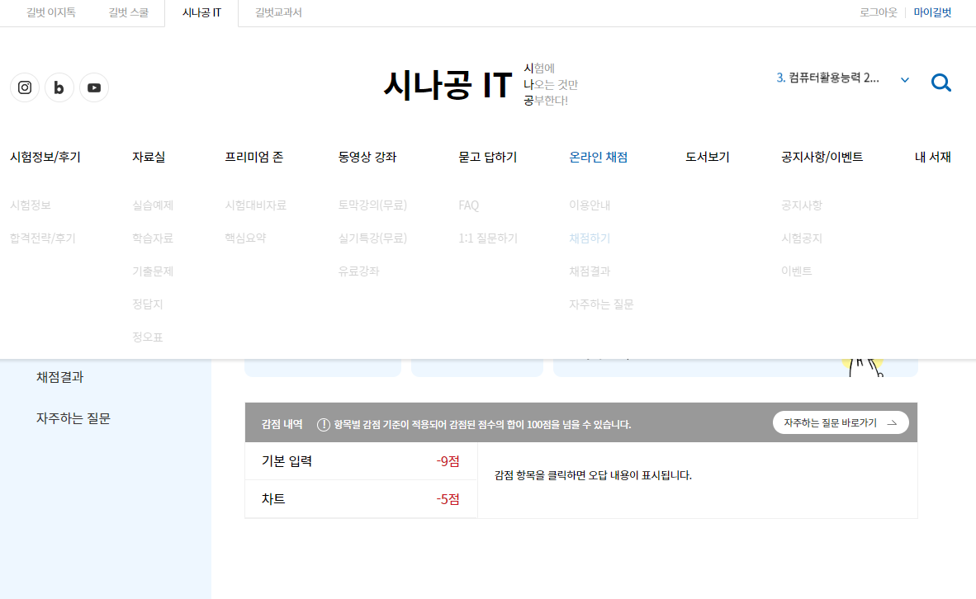Select 이용안내 submenu item

click(590, 205)
